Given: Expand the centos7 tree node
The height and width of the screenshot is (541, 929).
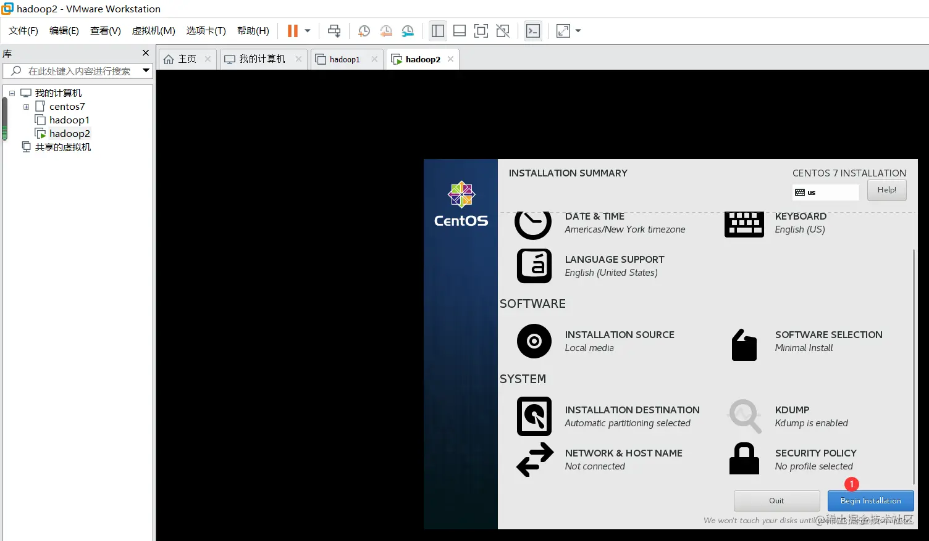Looking at the screenshot, I should click(x=26, y=107).
